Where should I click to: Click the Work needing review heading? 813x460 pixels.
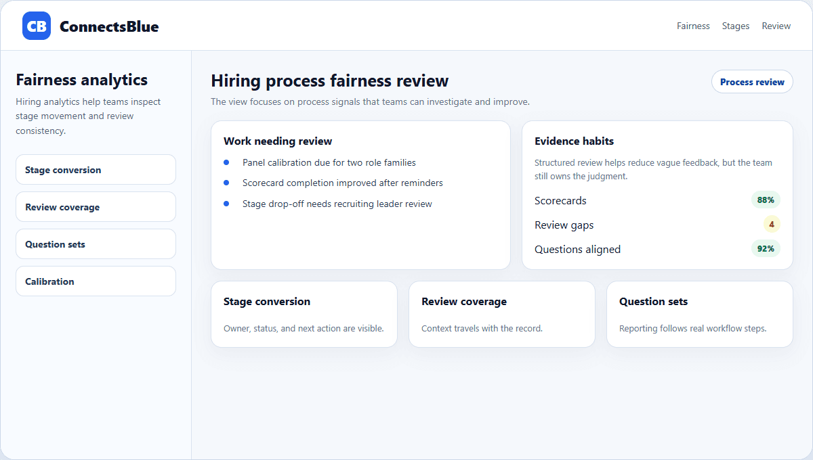click(x=278, y=141)
